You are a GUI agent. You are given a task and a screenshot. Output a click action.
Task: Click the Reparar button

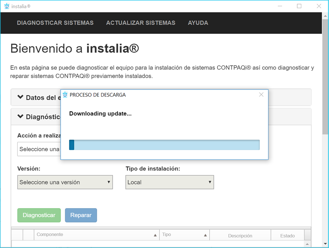(x=81, y=215)
